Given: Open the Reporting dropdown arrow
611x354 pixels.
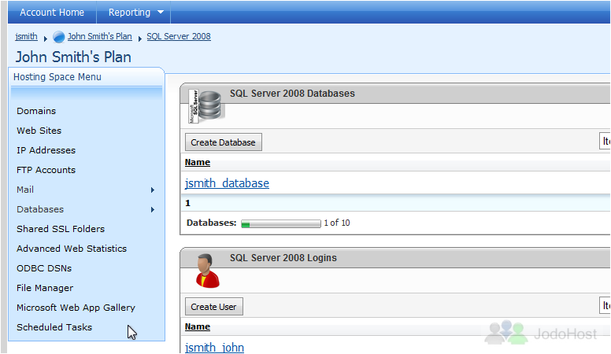Looking at the screenshot, I should (x=161, y=13).
